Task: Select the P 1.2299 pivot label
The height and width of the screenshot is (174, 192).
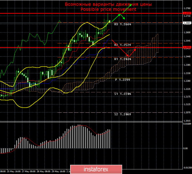Action: coord(123,80)
